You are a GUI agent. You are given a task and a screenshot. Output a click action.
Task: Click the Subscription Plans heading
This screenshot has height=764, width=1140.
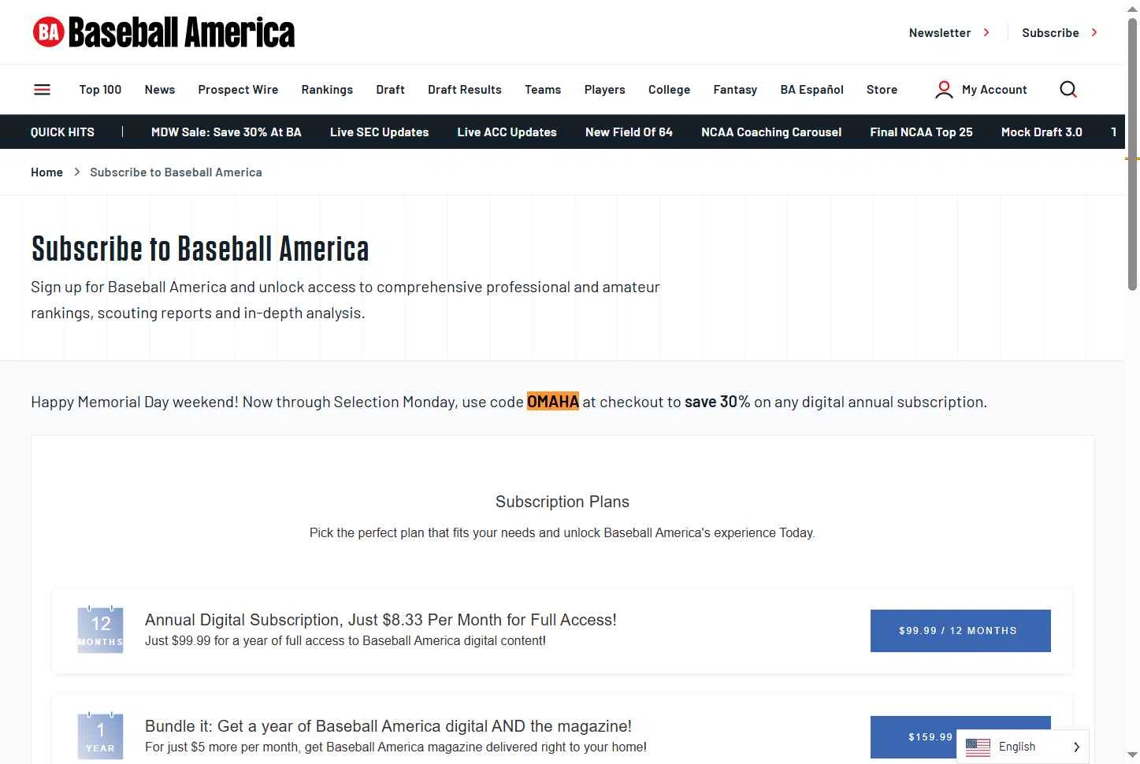tap(563, 502)
